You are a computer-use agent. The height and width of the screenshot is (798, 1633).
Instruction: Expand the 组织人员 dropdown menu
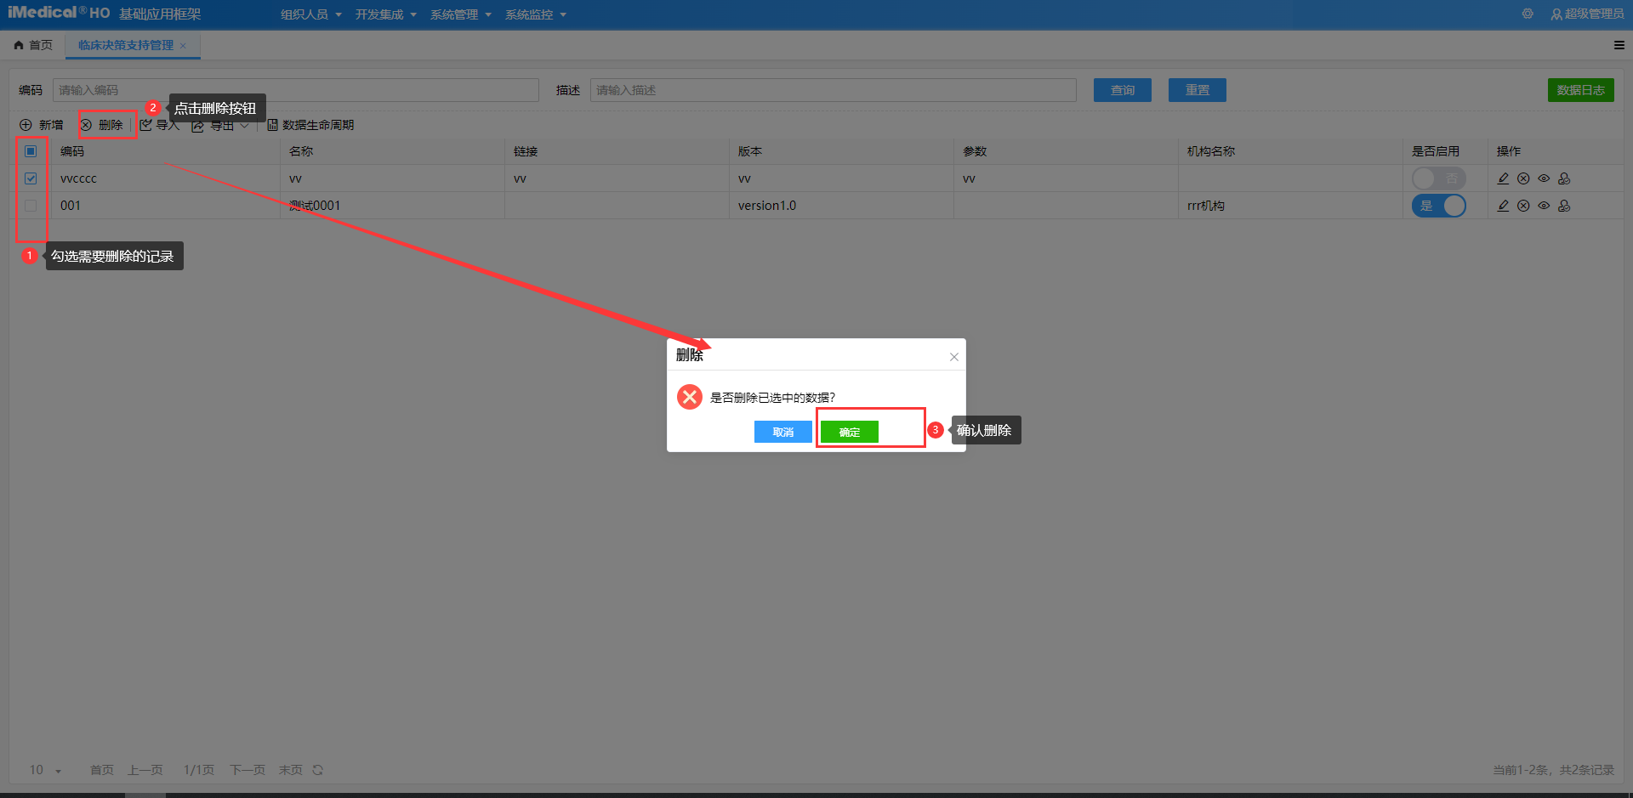click(x=310, y=14)
